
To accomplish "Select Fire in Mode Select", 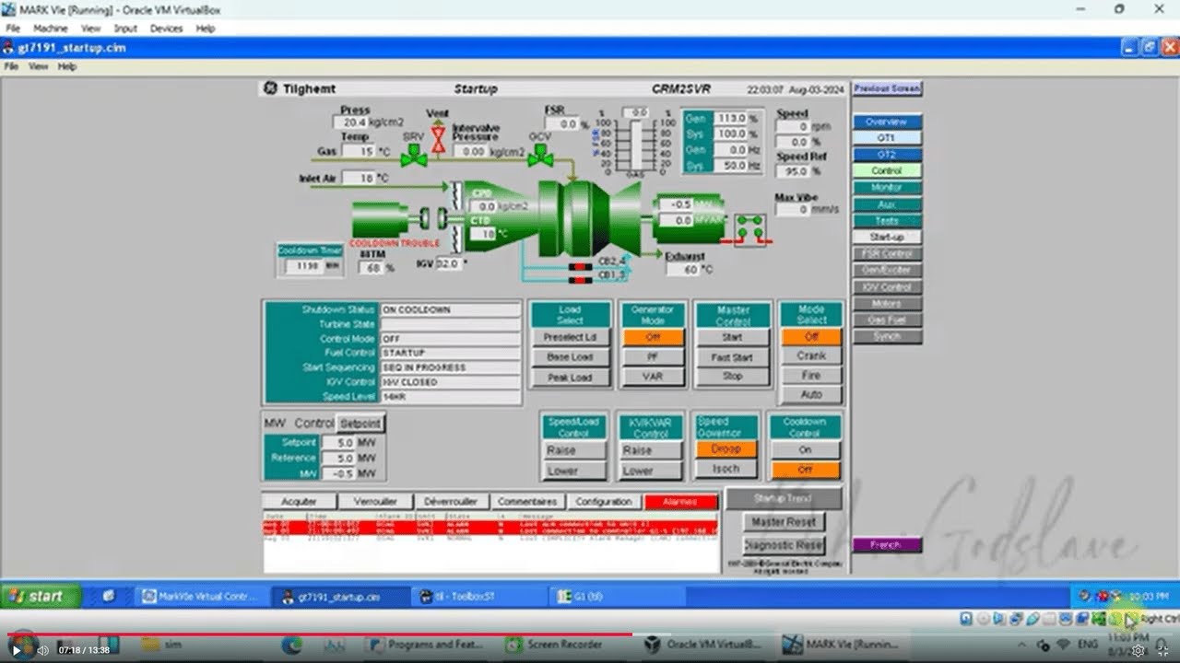I will pyautogui.click(x=811, y=375).
